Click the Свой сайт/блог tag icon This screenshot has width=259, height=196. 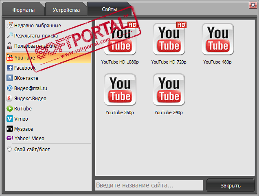(x=10, y=149)
